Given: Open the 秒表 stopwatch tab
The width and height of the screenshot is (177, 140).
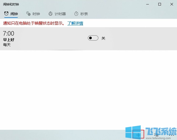Looking at the screenshot, I should click(x=84, y=14).
